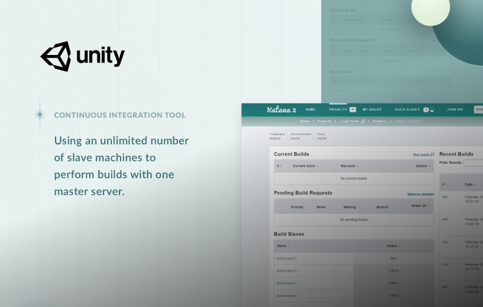The height and width of the screenshot is (307, 483).
Task: Open Build Slaves in navigation bar
Action: [407, 109]
